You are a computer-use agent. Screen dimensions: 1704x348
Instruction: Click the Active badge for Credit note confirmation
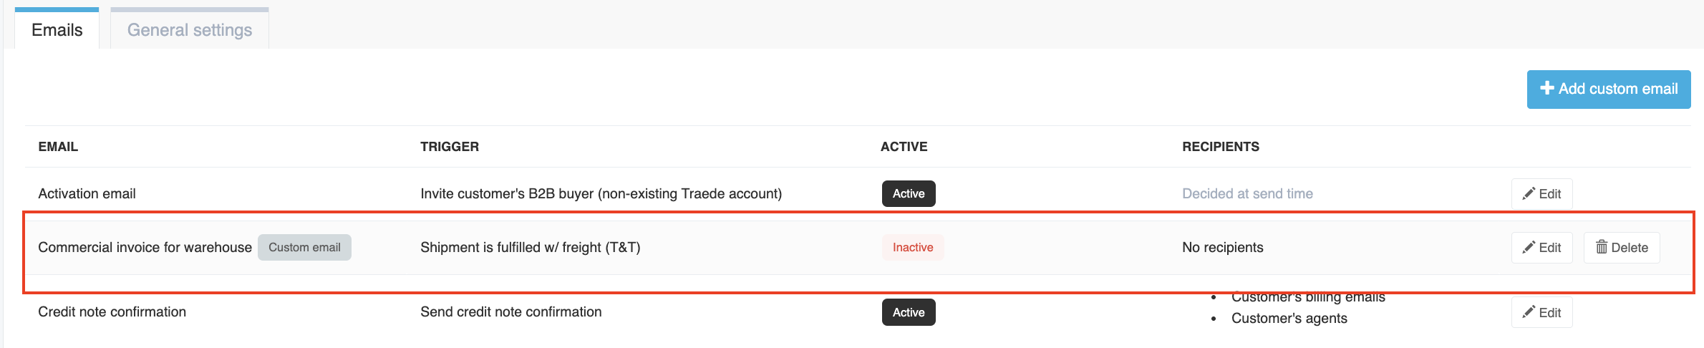pos(909,312)
